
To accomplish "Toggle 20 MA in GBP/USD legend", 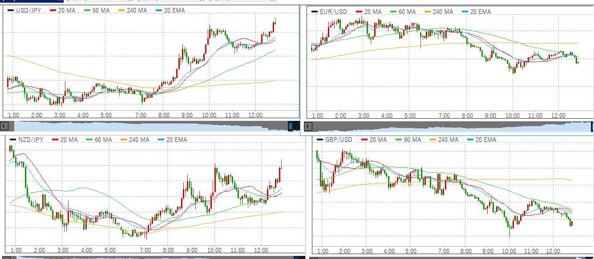I will (374, 139).
